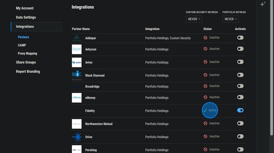The height and width of the screenshot is (153, 274).
Task: Click the inactive status icon for Advyzon
Action: point(205,49)
